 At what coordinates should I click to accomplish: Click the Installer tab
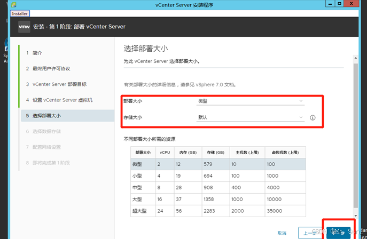click(20, 13)
